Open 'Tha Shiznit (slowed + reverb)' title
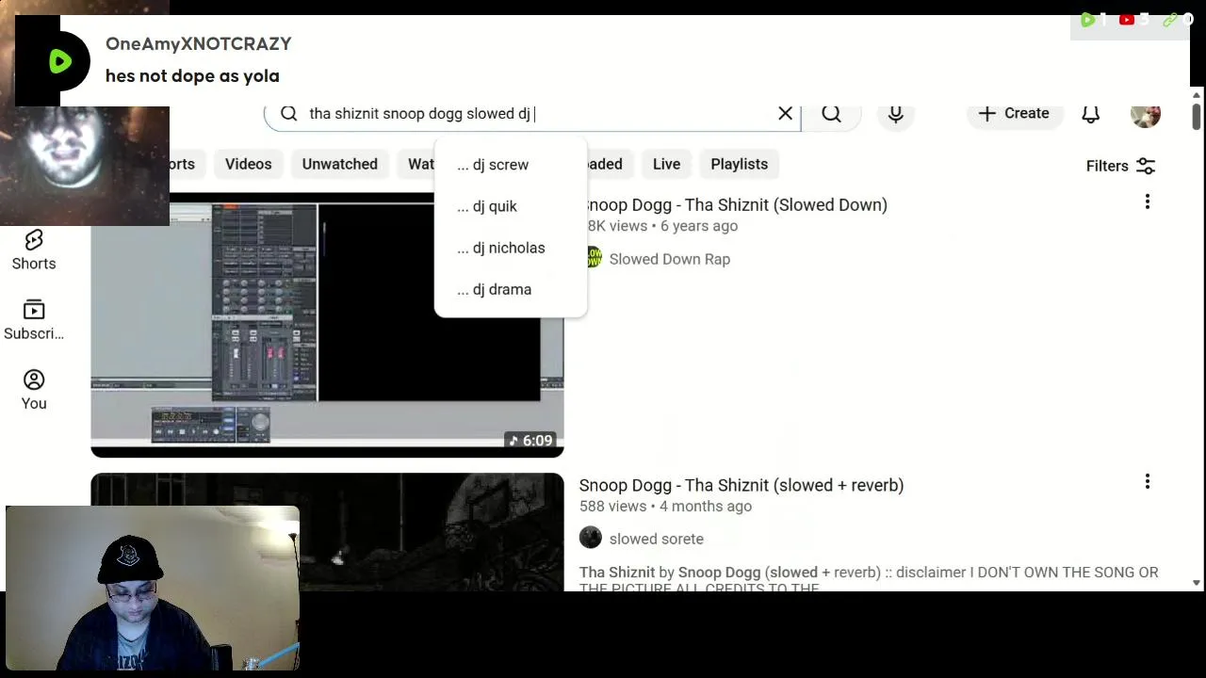Screen dimensions: 1206x678 coord(742,485)
